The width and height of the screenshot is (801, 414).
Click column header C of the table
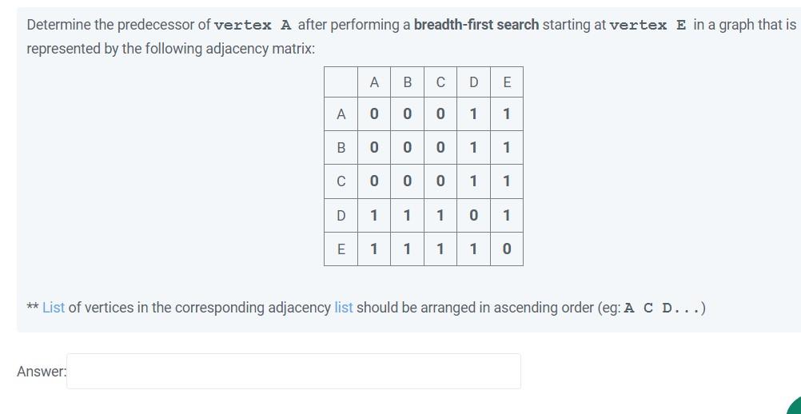click(x=440, y=82)
